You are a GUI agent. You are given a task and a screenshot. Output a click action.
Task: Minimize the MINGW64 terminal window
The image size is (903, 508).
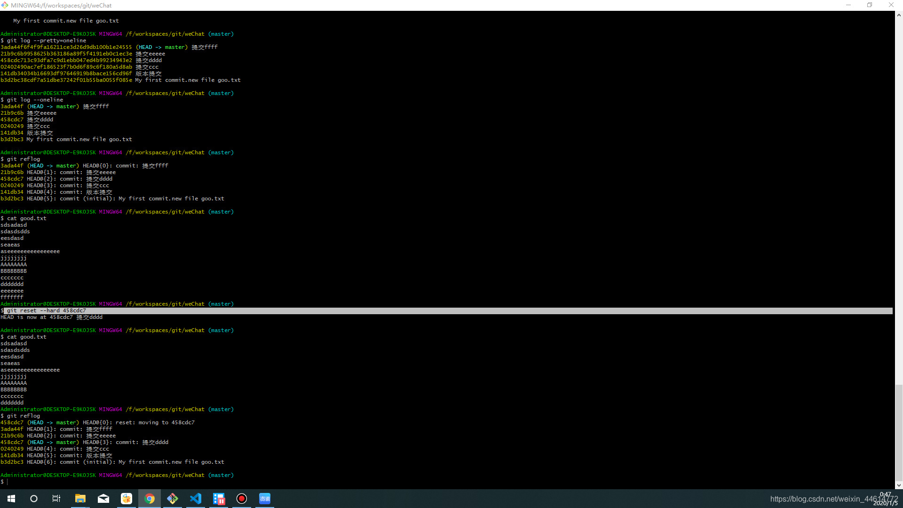click(848, 5)
